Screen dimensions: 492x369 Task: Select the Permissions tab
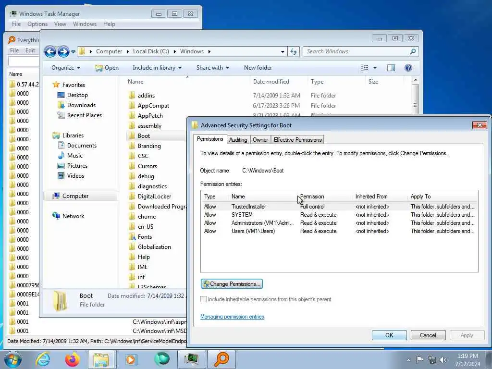210,139
